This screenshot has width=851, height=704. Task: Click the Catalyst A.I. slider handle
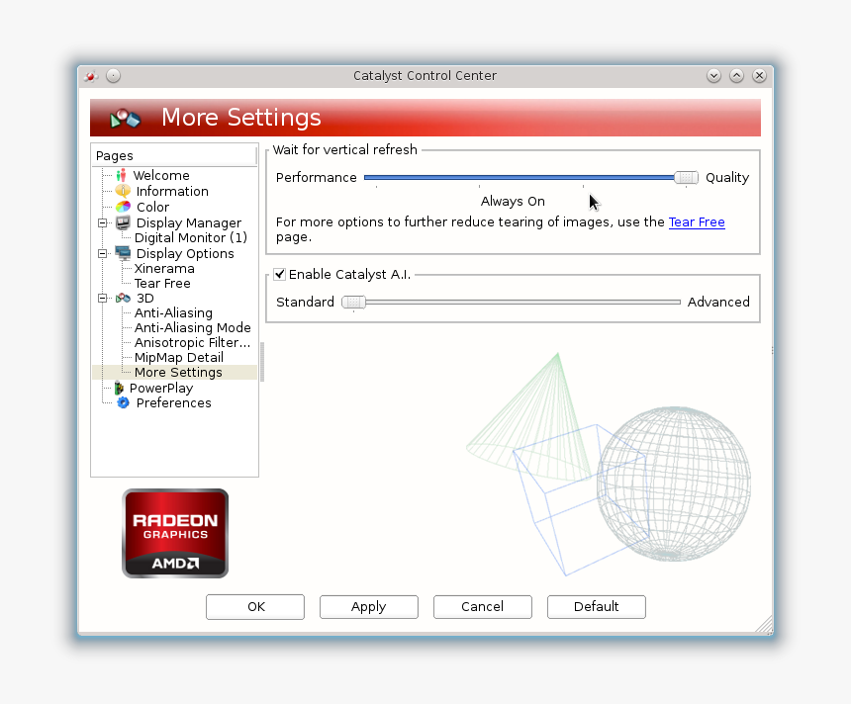(x=354, y=303)
